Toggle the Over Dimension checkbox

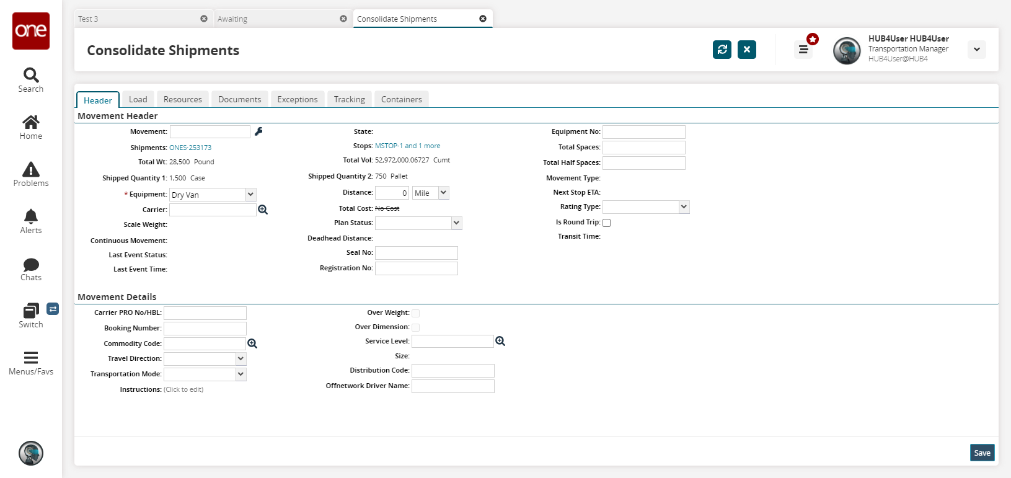tap(416, 327)
